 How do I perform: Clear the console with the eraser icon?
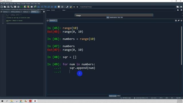point(179,21)
